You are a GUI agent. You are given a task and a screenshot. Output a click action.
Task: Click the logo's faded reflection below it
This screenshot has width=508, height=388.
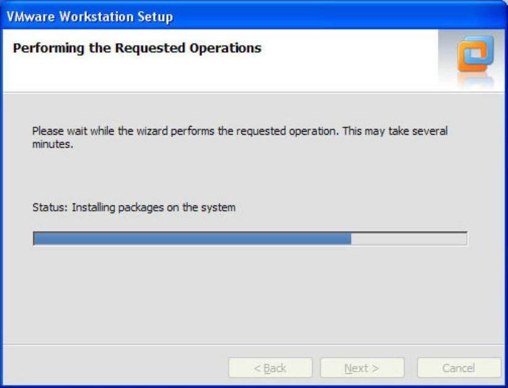tap(475, 80)
